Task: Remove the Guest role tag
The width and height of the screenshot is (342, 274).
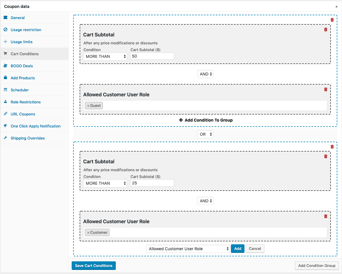Action: point(88,106)
